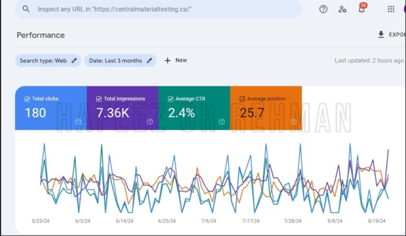Click the chart at the 7/17/24 date
This screenshot has height=236, width=406.
tap(251, 221)
